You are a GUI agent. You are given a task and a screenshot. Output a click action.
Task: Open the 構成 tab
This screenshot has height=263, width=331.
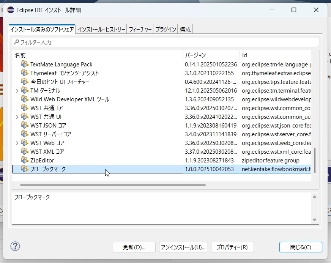[185, 29]
